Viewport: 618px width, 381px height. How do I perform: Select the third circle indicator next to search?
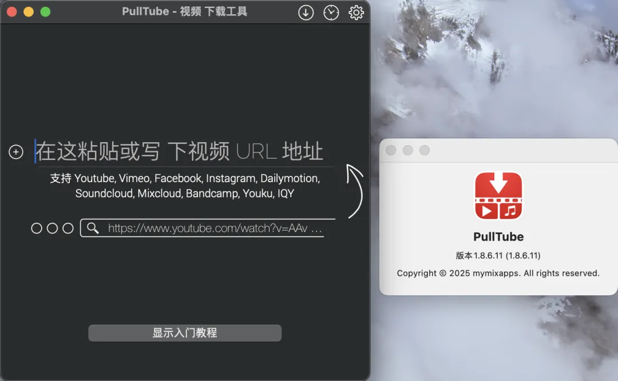click(68, 228)
